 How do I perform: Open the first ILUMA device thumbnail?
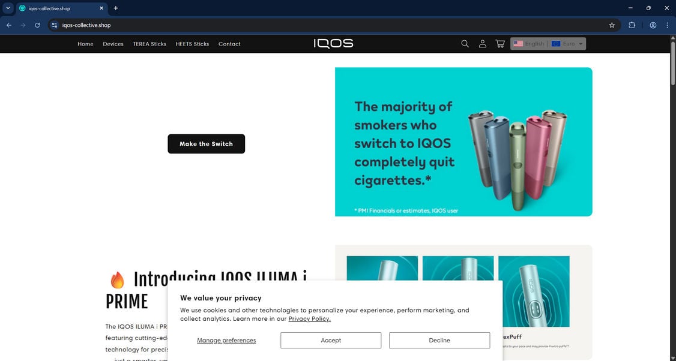click(382, 269)
